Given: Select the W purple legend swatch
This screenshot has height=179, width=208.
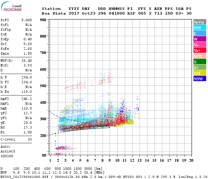Looking at the screenshot, I should point(200,39).
